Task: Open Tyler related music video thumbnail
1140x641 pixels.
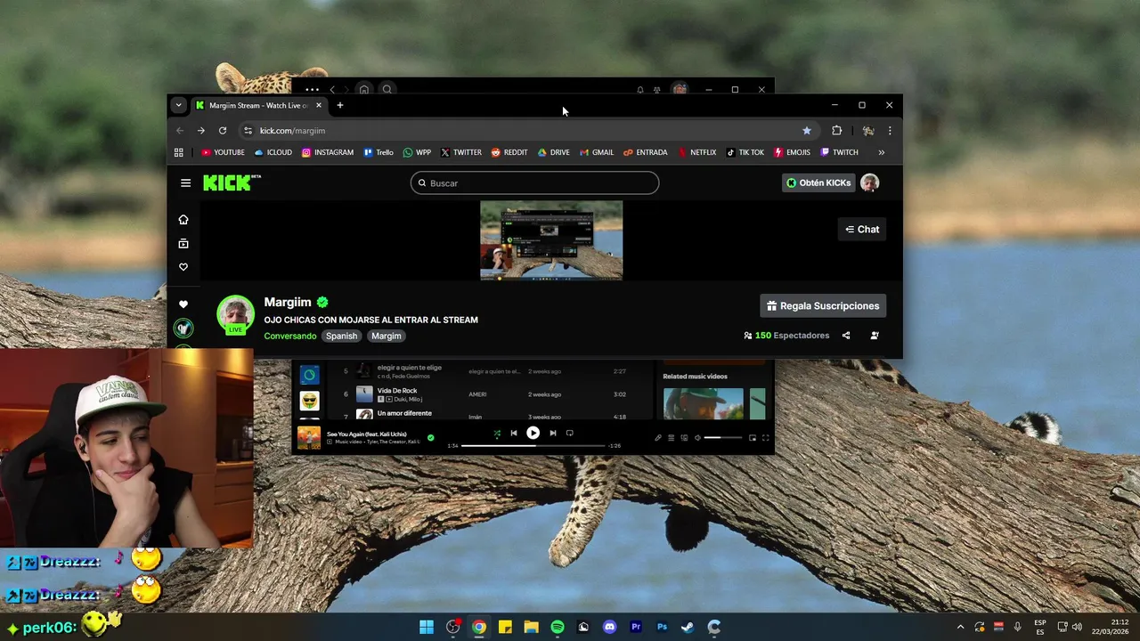Action: coord(703,403)
